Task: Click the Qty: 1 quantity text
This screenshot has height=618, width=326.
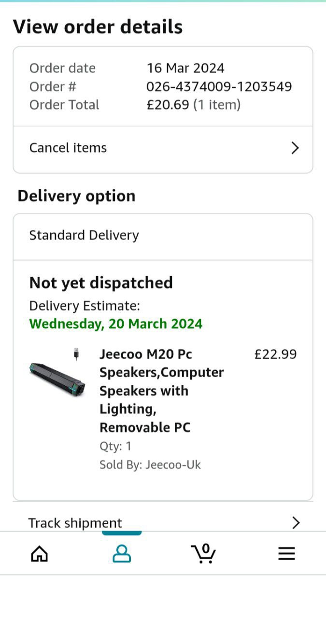Action: (115, 447)
